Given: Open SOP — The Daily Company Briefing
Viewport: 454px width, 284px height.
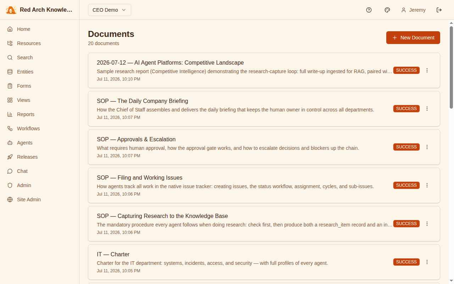Looking at the screenshot, I should [143, 101].
